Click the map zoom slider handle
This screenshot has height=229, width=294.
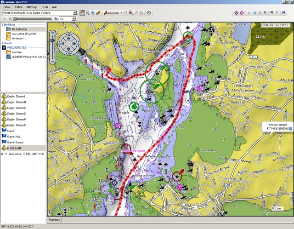53,40
